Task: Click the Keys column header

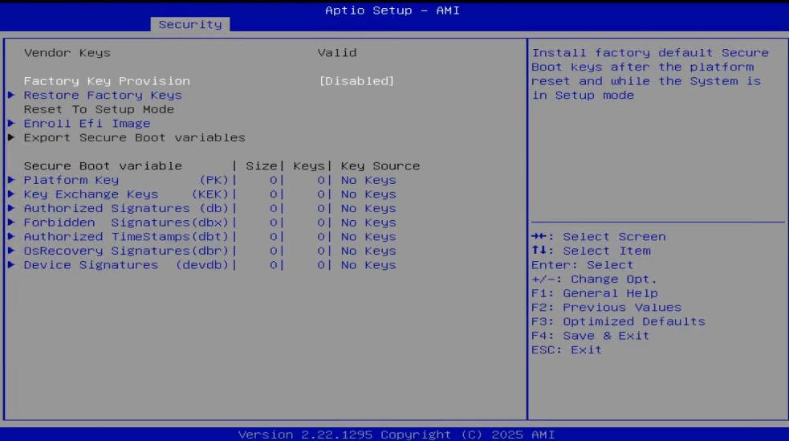Action: point(309,165)
